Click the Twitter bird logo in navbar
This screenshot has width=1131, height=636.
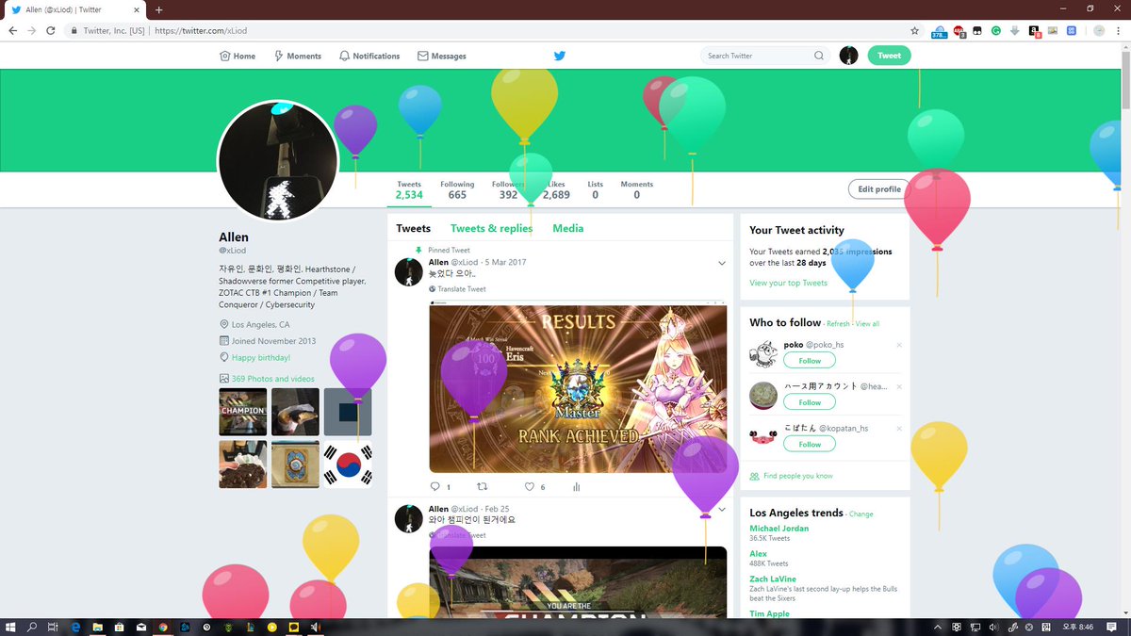560,56
